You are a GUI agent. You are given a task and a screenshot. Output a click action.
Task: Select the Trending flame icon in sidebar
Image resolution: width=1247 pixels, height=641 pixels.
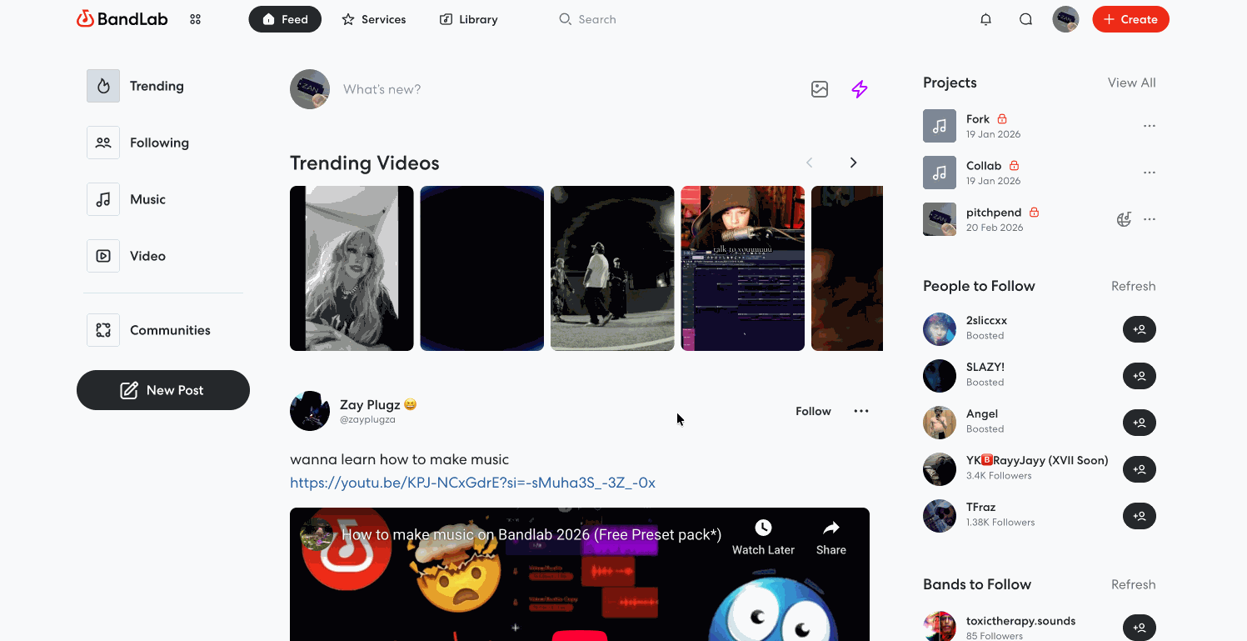click(x=103, y=85)
